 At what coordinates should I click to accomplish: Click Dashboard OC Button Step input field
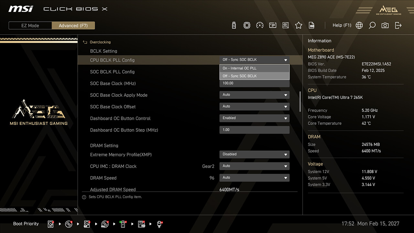point(254,130)
